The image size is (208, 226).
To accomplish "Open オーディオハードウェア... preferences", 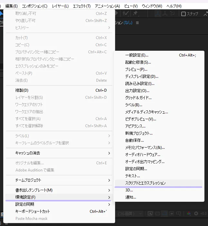I will point(159,155).
